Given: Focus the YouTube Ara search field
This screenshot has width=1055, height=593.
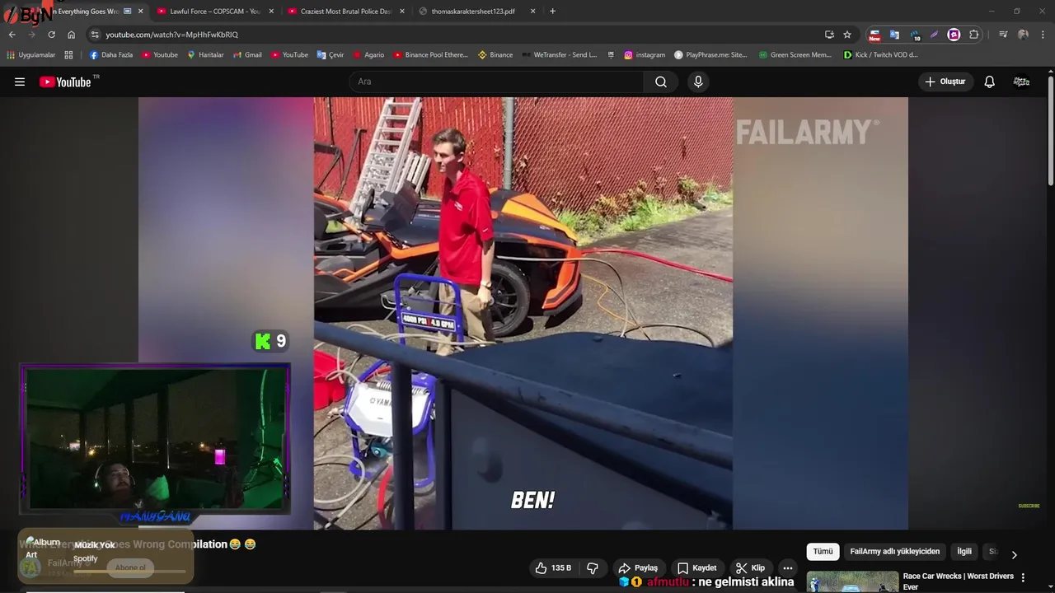Looking at the screenshot, I should point(497,82).
